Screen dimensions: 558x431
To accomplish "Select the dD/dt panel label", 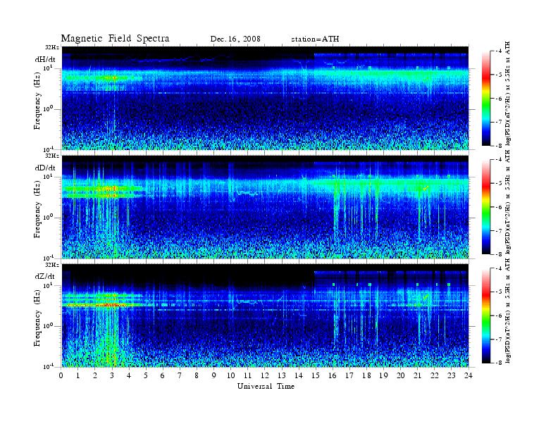I will click(45, 168).
